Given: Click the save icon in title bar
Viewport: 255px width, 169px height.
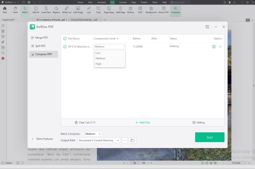Looking at the screenshot, I should click(23, 2).
